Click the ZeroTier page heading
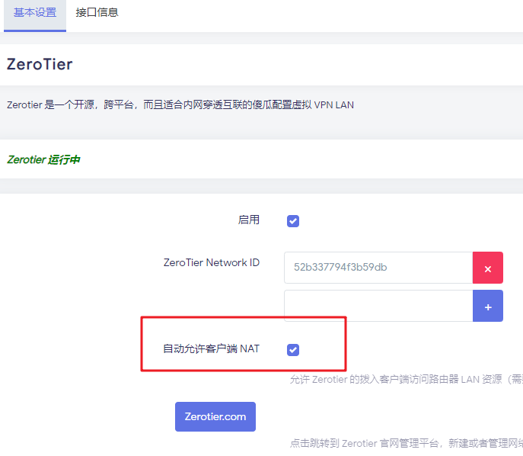This screenshot has width=523, height=456. tap(40, 64)
